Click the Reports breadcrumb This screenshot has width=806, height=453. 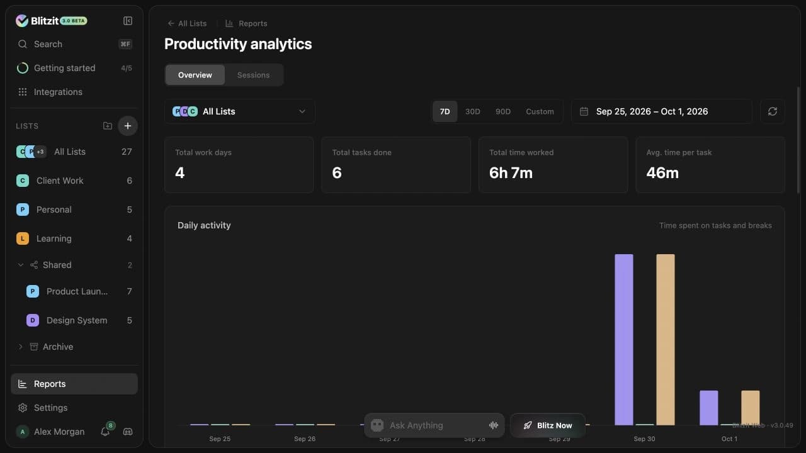[246, 23]
